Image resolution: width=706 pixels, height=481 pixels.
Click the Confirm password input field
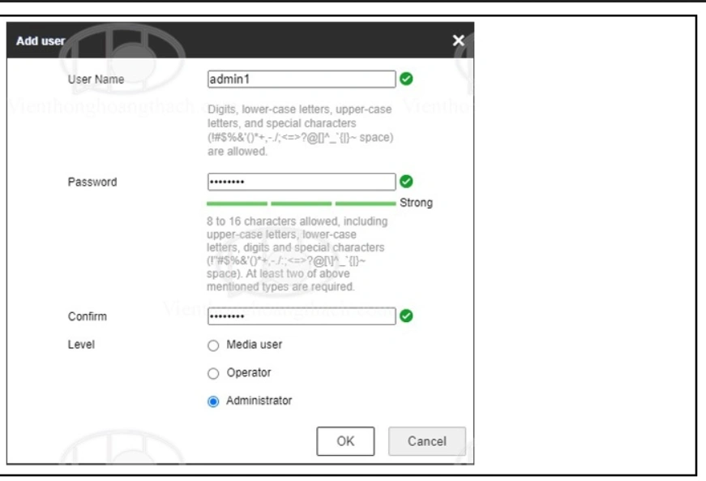tap(301, 316)
